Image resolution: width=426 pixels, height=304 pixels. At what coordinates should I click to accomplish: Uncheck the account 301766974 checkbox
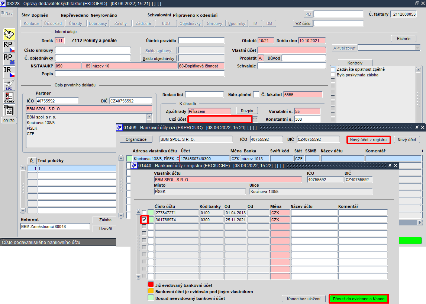click(144, 220)
